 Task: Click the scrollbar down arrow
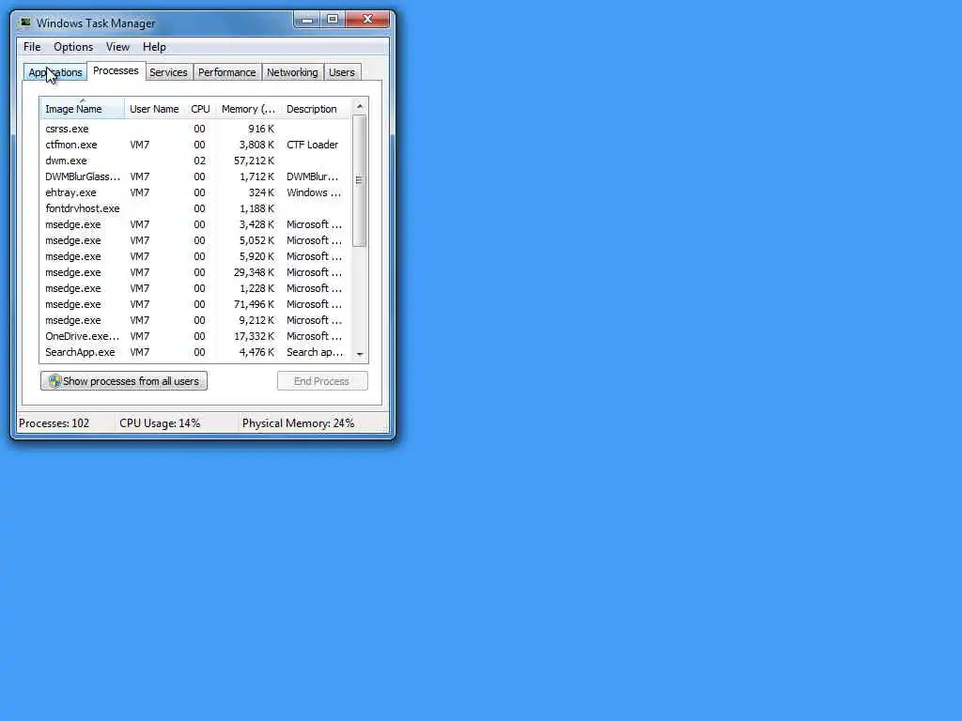tap(360, 354)
